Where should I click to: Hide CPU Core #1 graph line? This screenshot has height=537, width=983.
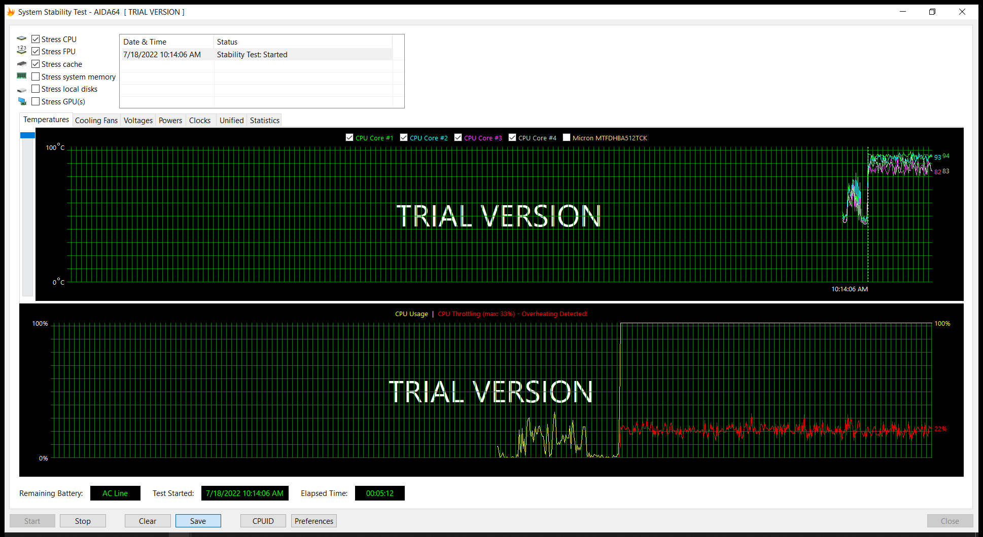349,137
